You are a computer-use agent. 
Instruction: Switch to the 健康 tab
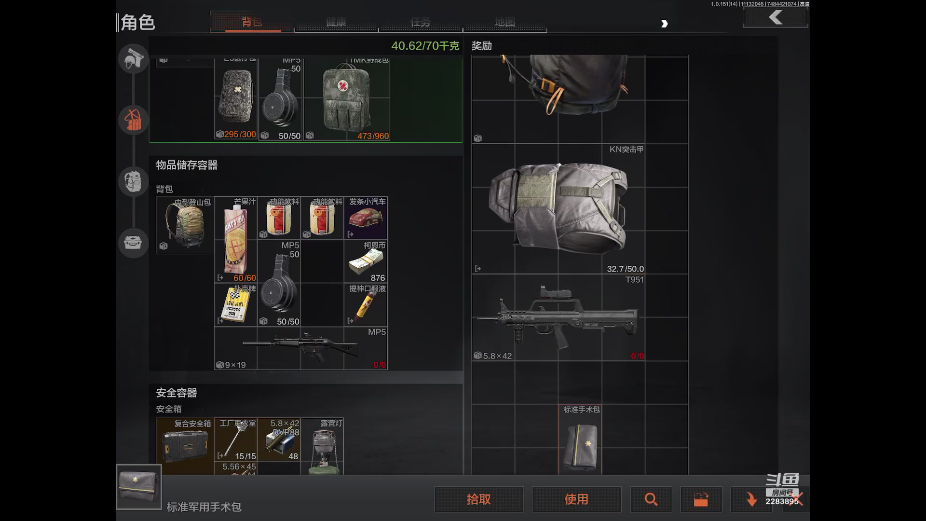point(336,22)
